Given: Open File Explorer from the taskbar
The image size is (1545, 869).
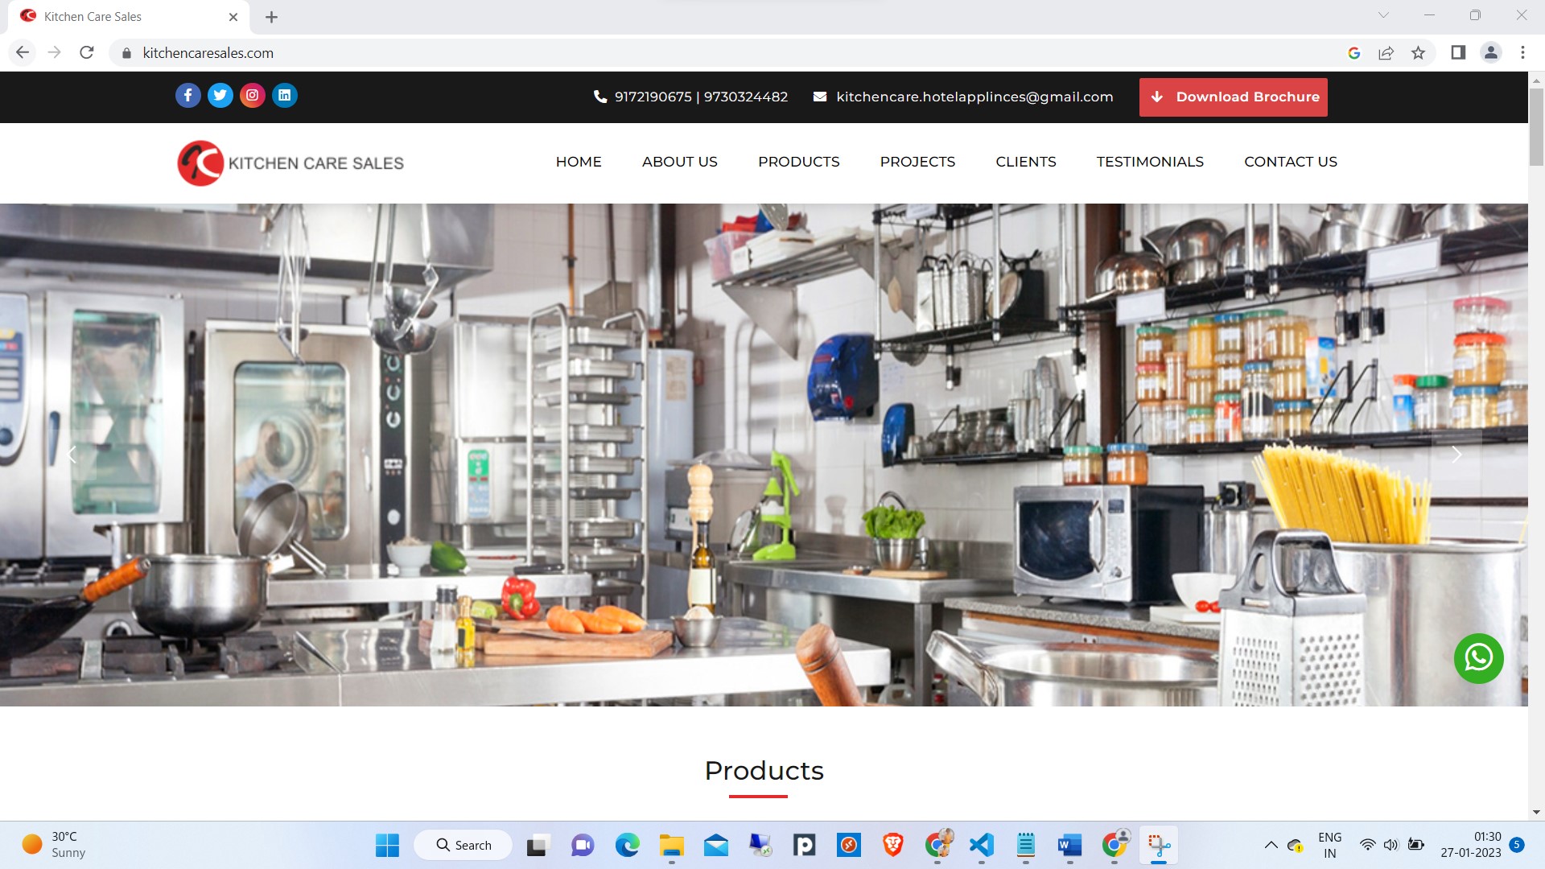Looking at the screenshot, I should pos(671,845).
